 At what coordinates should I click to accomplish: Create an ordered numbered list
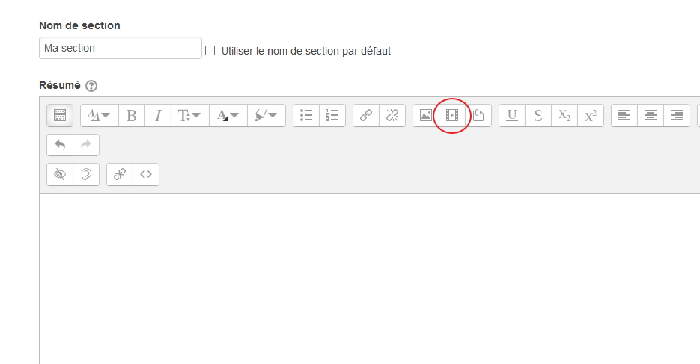332,115
